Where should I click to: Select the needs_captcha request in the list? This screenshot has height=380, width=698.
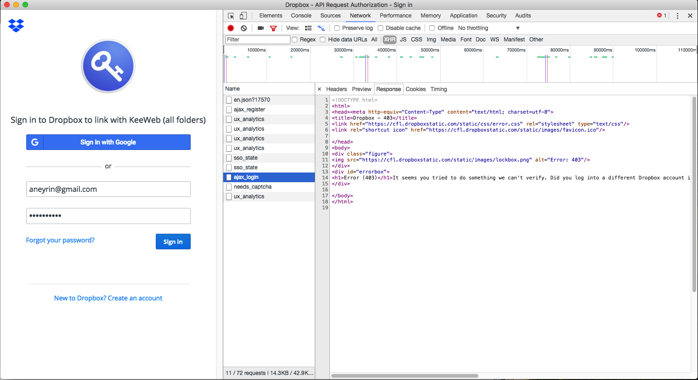coord(253,187)
